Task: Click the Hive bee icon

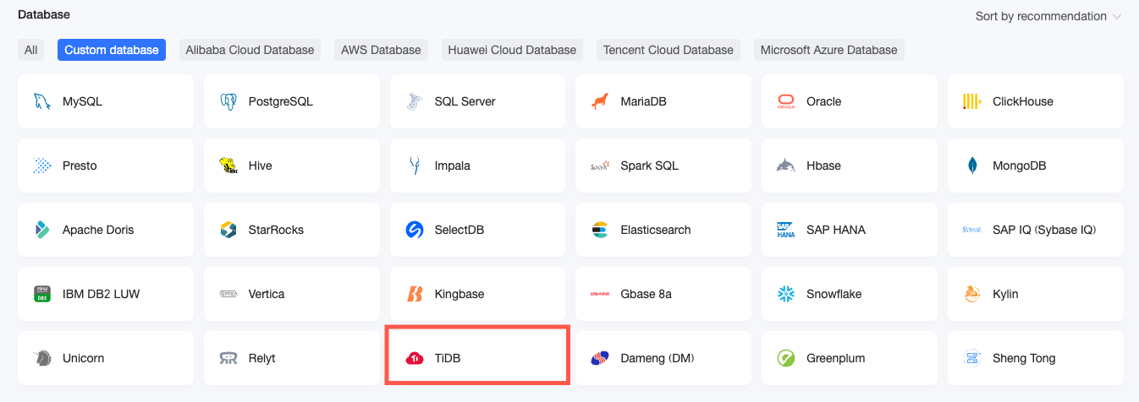Action: (x=228, y=166)
